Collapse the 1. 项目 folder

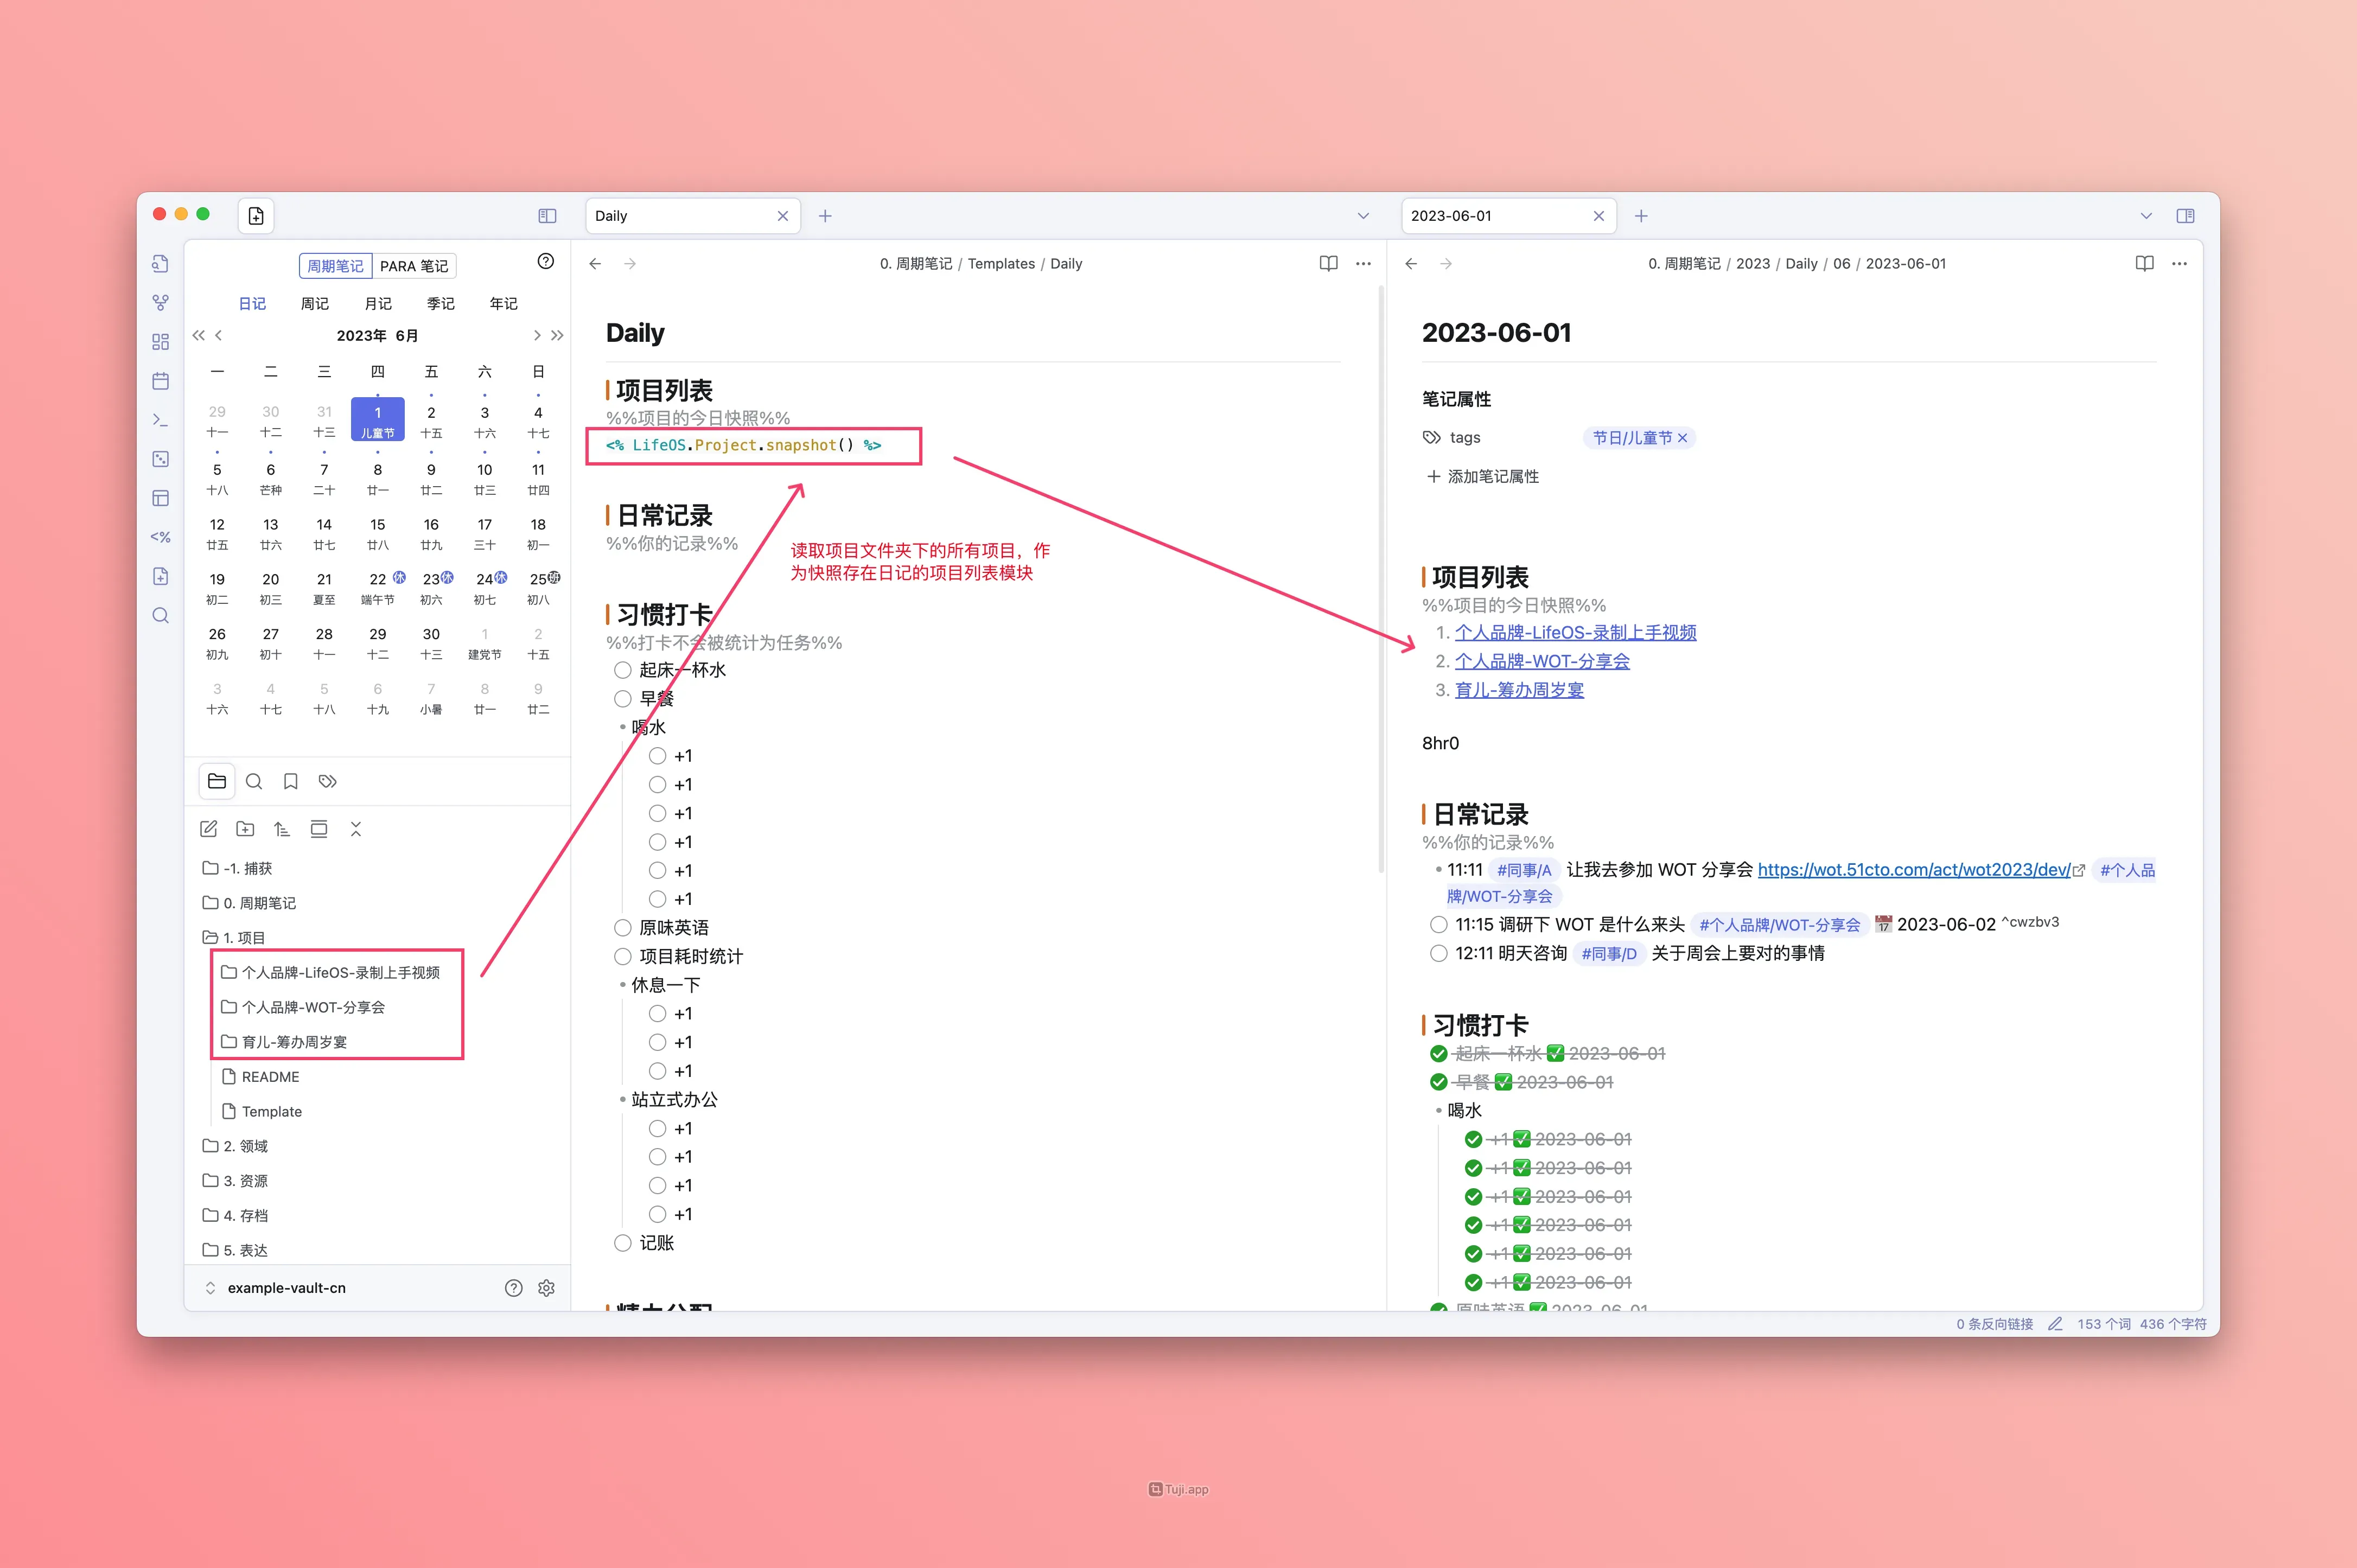point(243,937)
